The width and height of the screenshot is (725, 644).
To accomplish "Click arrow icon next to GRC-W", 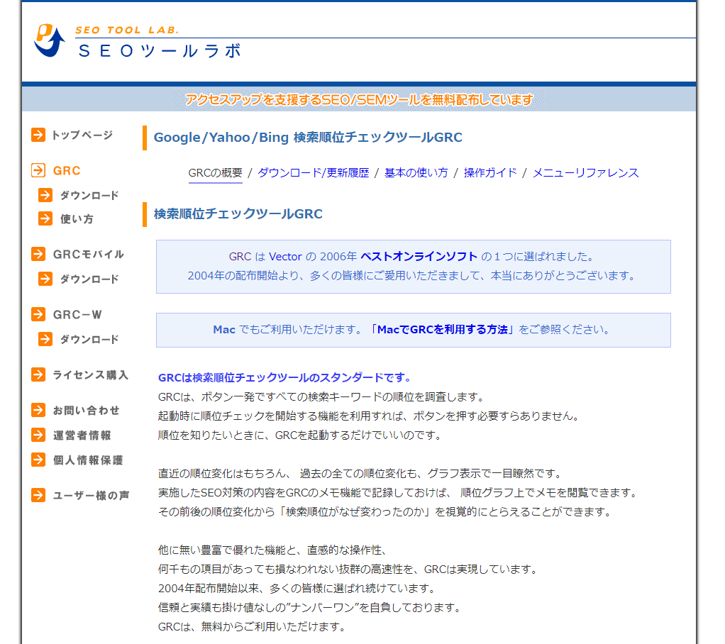I will click(x=38, y=314).
